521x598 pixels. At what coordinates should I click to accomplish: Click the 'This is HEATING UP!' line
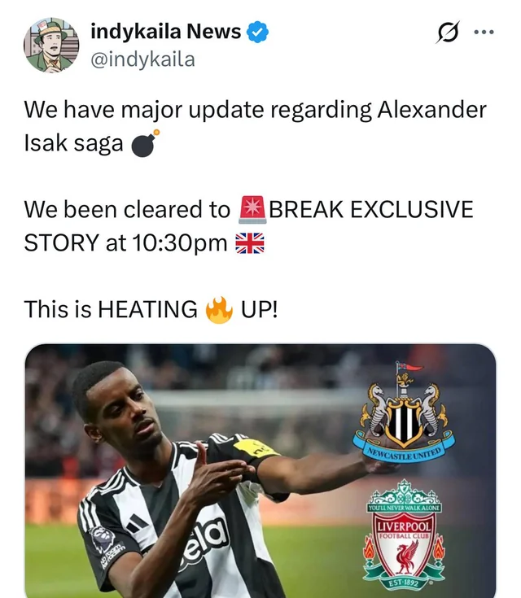pos(151,309)
